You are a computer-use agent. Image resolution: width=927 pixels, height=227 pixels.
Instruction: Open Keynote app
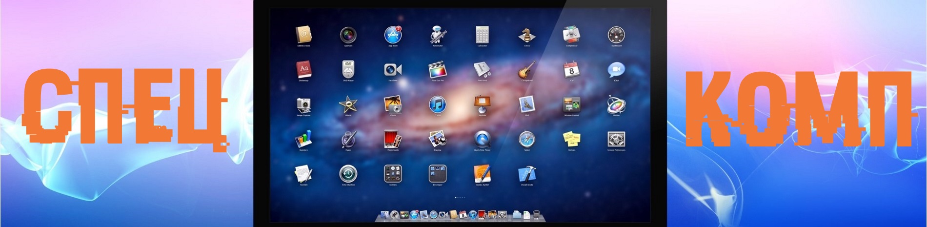(x=482, y=104)
